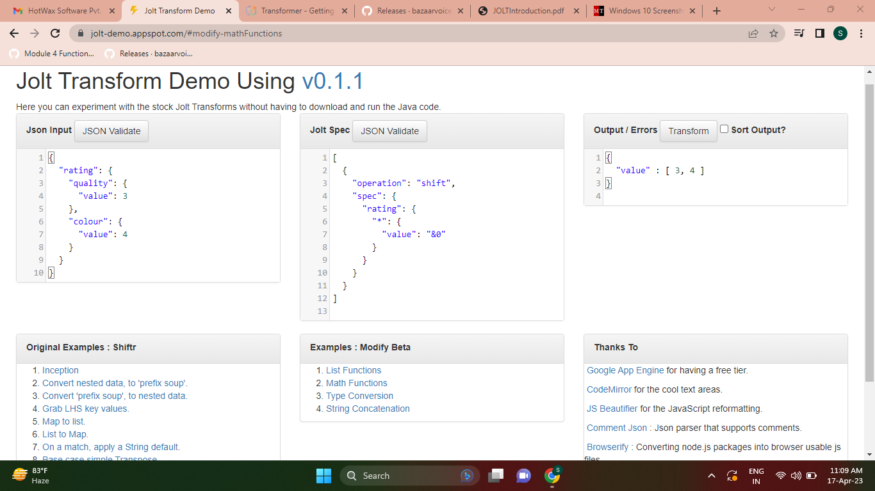
Task: Bookmark this page with the star icon
Action: coord(774,33)
